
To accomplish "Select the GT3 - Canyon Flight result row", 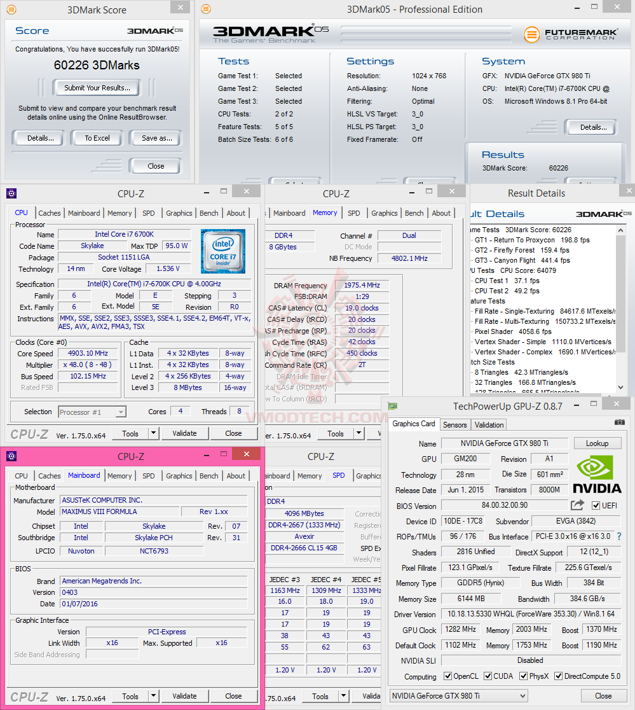I will tap(522, 260).
